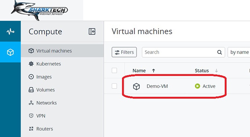The width and height of the screenshot is (250, 137).
Task: Select the Compute cube icon in left rail
Action: click(10, 52)
